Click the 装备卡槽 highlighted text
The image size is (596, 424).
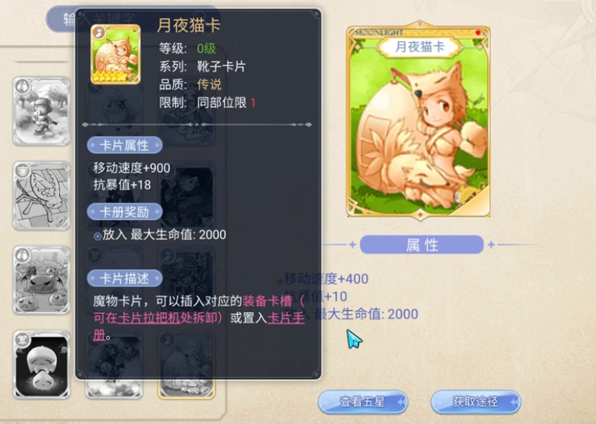(x=267, y=301)
